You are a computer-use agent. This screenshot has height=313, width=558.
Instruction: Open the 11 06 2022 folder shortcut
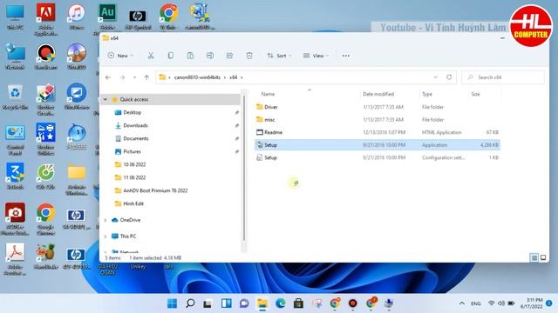pyautogui.click(x=134, y=177)
